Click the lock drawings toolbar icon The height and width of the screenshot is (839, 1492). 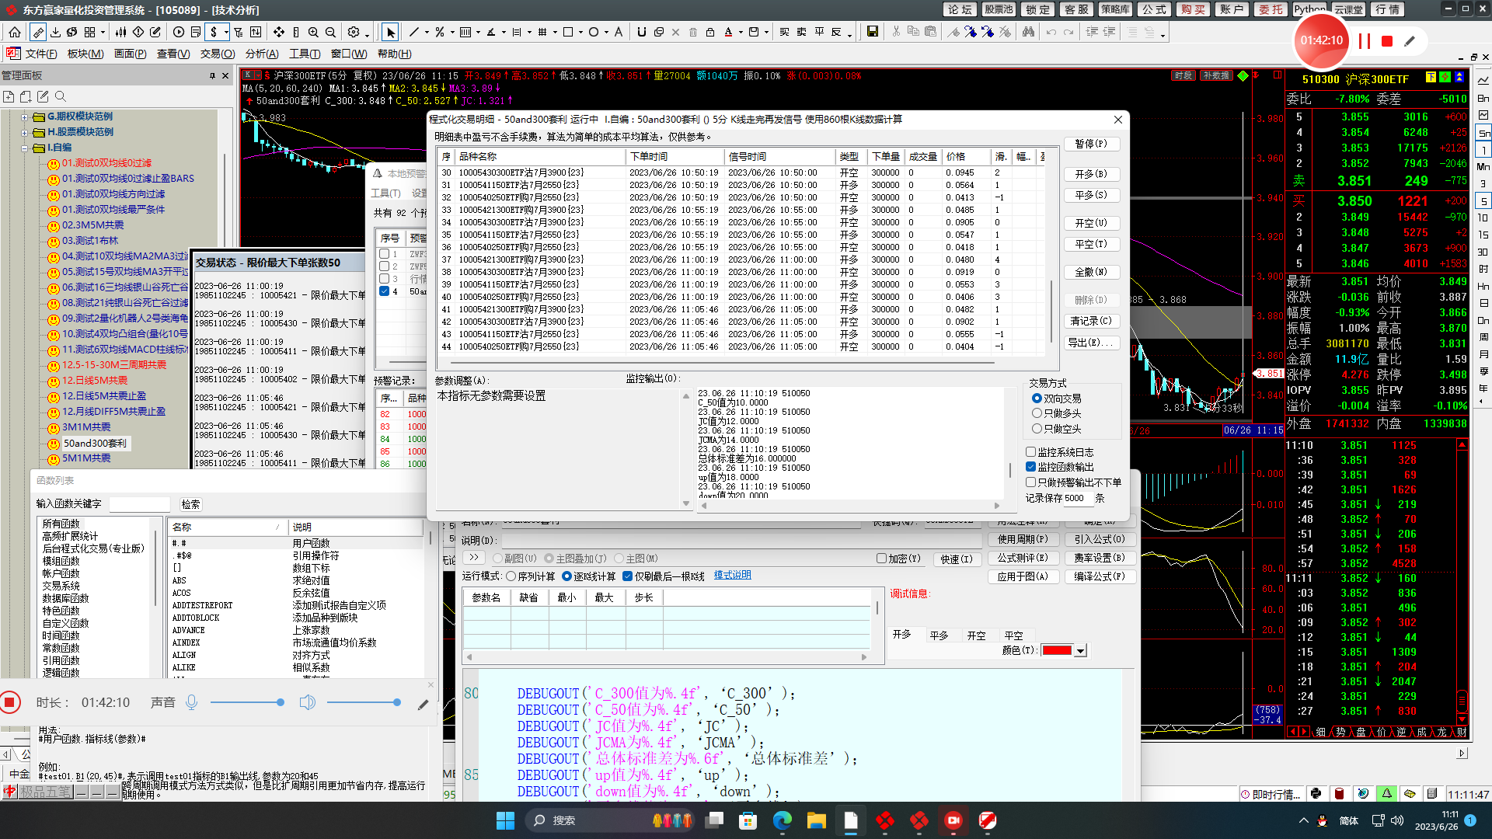coord(710,32)
